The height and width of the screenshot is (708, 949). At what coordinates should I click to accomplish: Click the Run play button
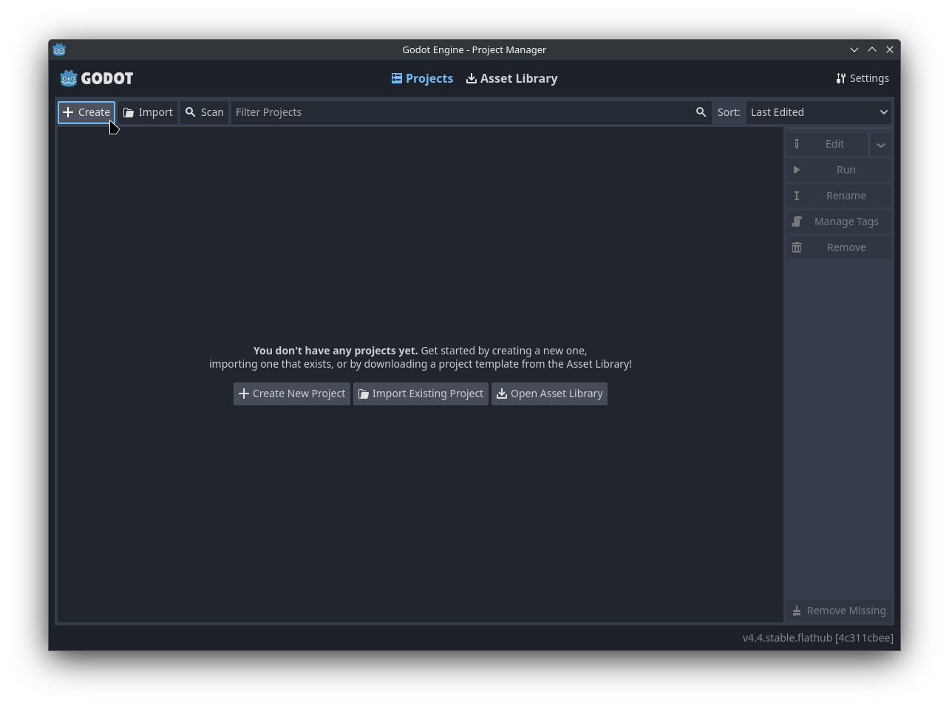[838, 170]
